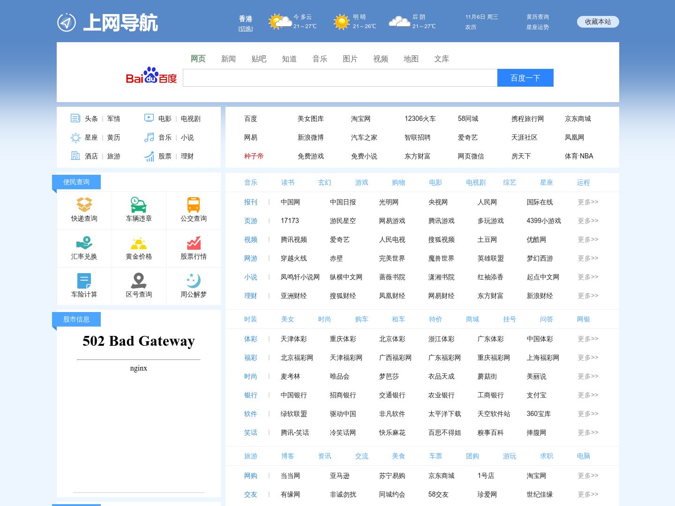Open 车辆违章 car icon
Image resolution: width=675 pixels, height=506 pixels.
point(139,204)
